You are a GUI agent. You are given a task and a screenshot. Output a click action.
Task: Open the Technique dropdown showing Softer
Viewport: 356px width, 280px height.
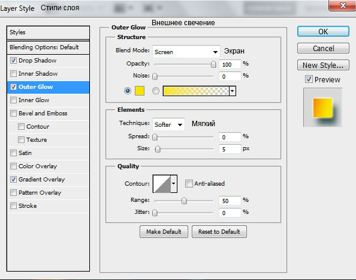[x=168, y=124]
